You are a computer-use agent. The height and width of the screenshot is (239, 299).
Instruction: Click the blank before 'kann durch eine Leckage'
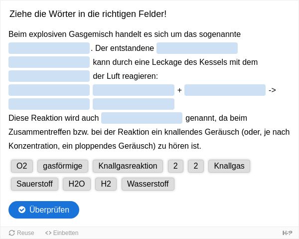click(x=49, y=62)
